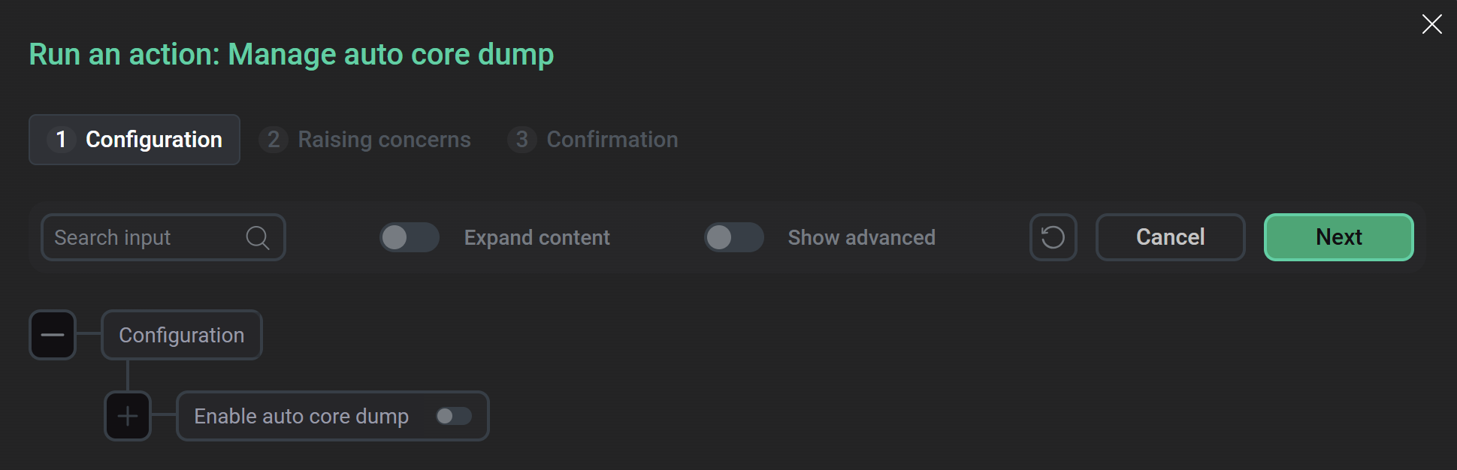Click the reset-to-defaults icon near Cancel
This screenshot has height=470, width=1457.
point(1052,237)
